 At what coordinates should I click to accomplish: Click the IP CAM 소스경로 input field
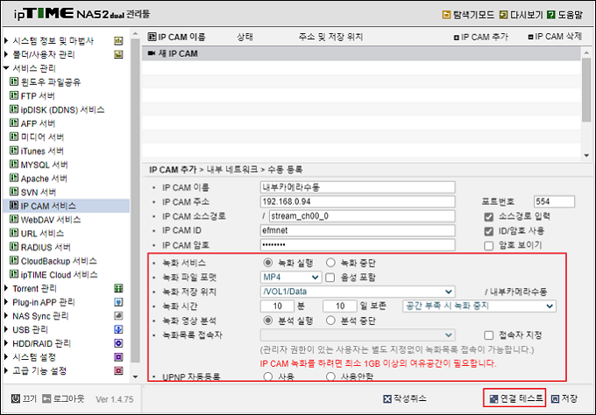pyautogui.click(x=362, y=216)
